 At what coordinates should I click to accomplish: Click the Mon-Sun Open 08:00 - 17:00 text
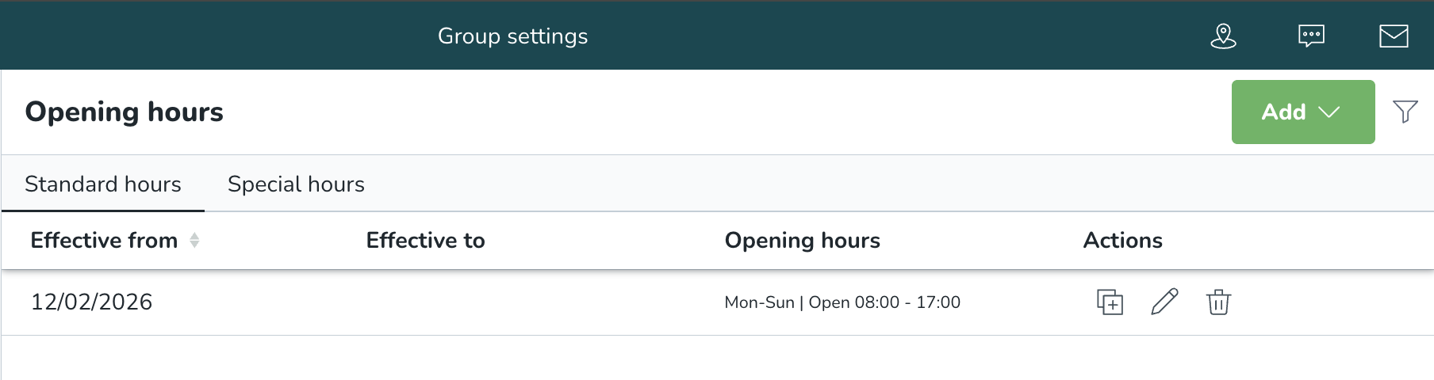(x=842, y=302)
